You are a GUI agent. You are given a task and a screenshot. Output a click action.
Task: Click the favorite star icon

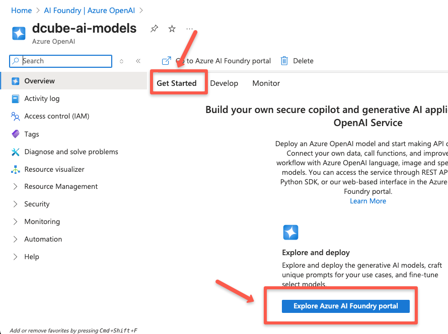172,29
